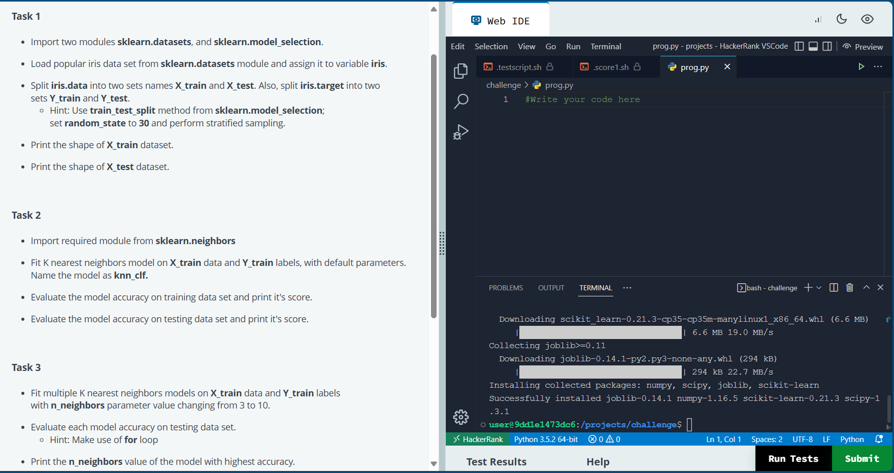Click the pane splitter grip handle
894x473 pixels.
(442, 244)
